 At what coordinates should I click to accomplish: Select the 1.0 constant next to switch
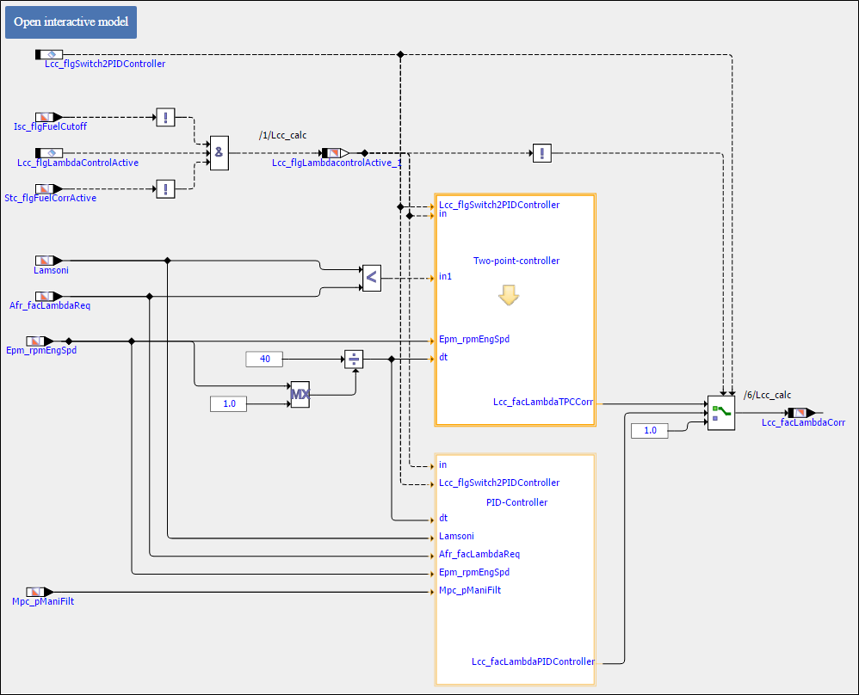(650, 430)
